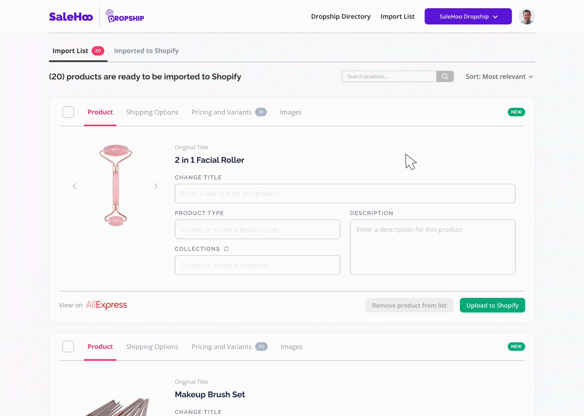This screenshot has height=416, width=584.
Task: Open AliExpress logo link for facial roller
Action: pyautogui.click(x=106, y=305)
